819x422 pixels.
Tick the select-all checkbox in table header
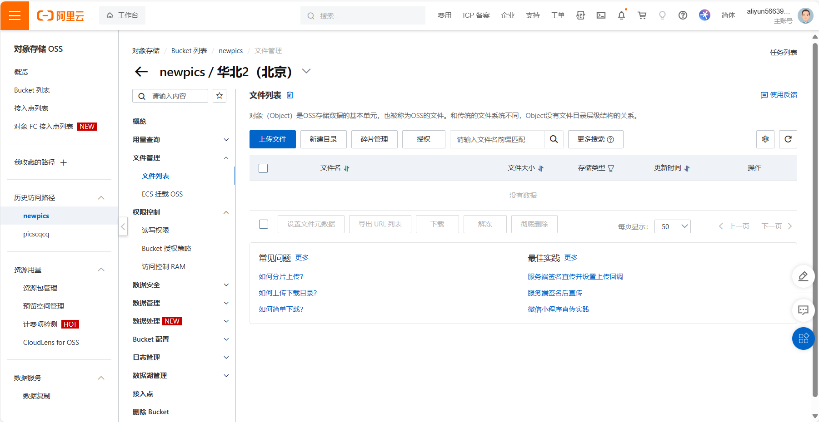click(x=263, y=168)
